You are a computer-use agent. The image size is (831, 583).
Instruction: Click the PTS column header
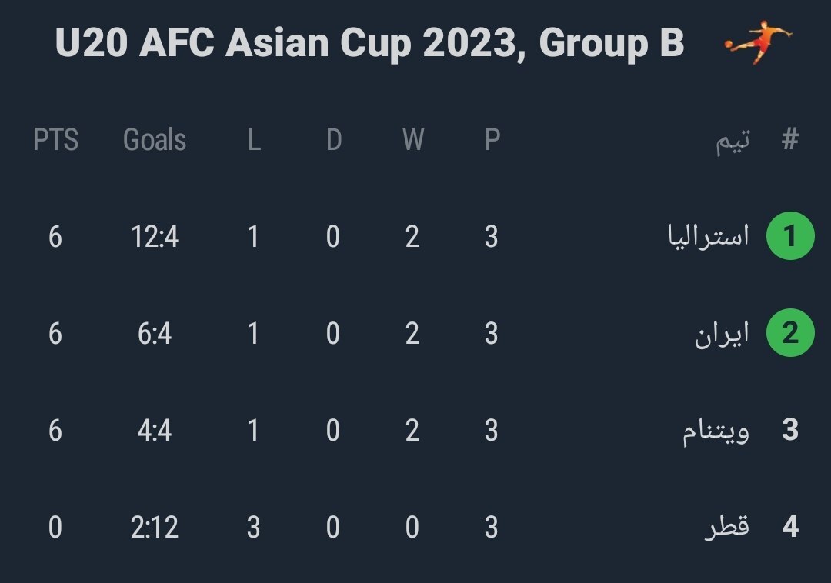click(x=55, y=140)
